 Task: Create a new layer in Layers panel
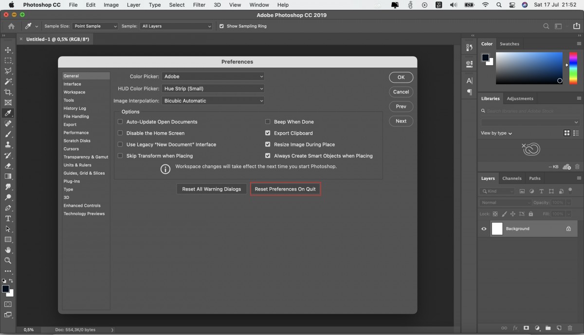559,328
